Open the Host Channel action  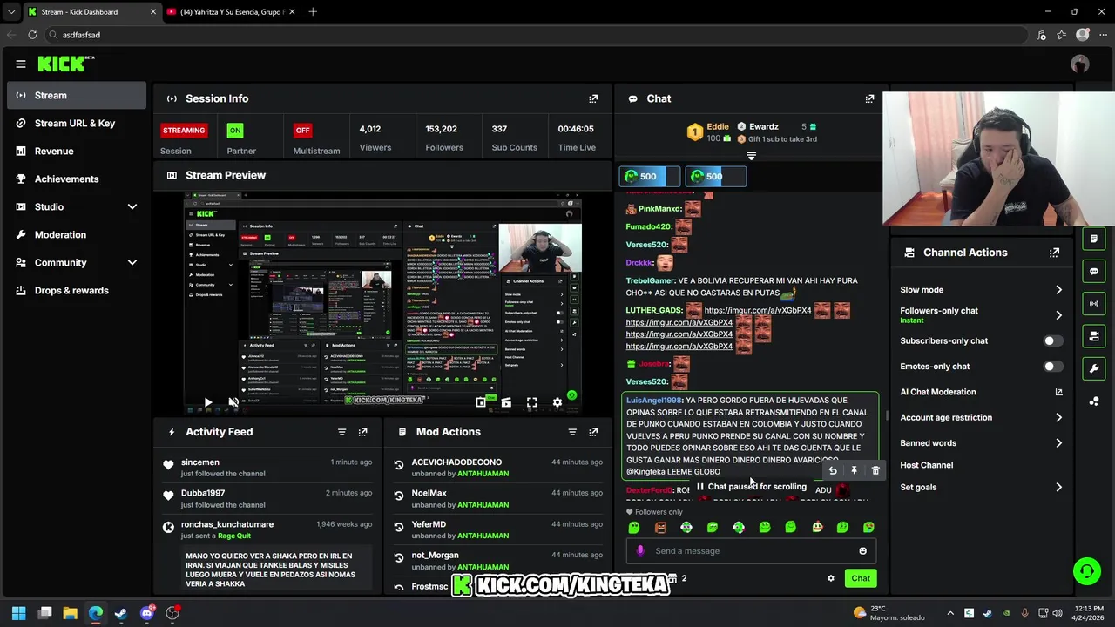[x=927, y=465]
